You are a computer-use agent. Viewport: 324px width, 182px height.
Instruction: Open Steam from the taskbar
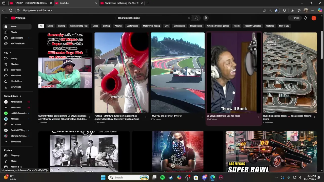(171, 177)
